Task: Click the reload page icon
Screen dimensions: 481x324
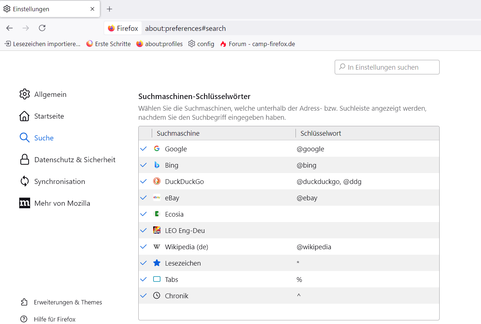Action: [42, 28]
